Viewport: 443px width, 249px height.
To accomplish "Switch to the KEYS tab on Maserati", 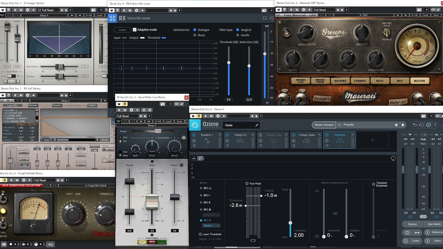I will (x=380, y=81).
